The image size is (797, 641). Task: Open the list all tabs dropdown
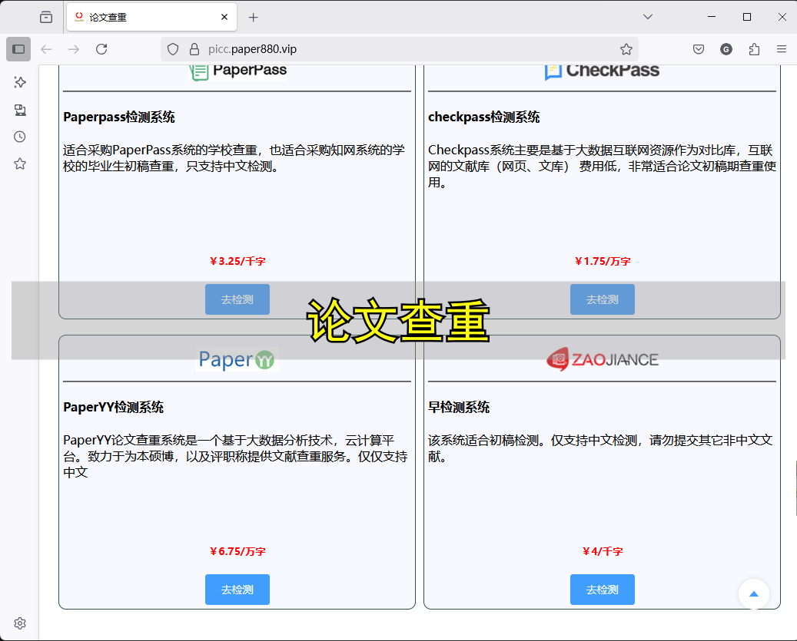tap(648, 16)
